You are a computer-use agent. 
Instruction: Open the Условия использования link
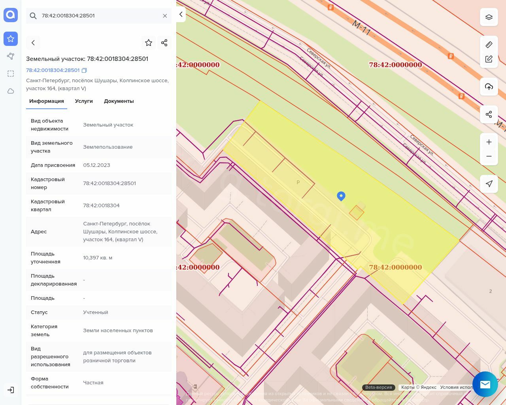pos(456,387)
